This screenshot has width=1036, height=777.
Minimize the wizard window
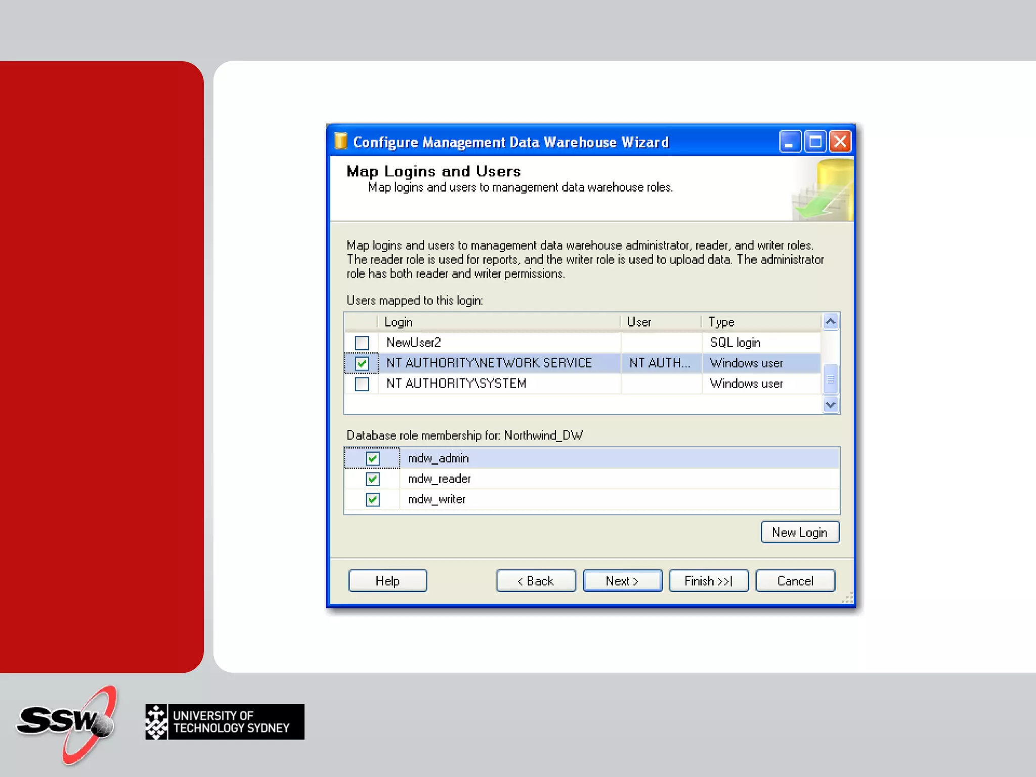pos(789,142)
